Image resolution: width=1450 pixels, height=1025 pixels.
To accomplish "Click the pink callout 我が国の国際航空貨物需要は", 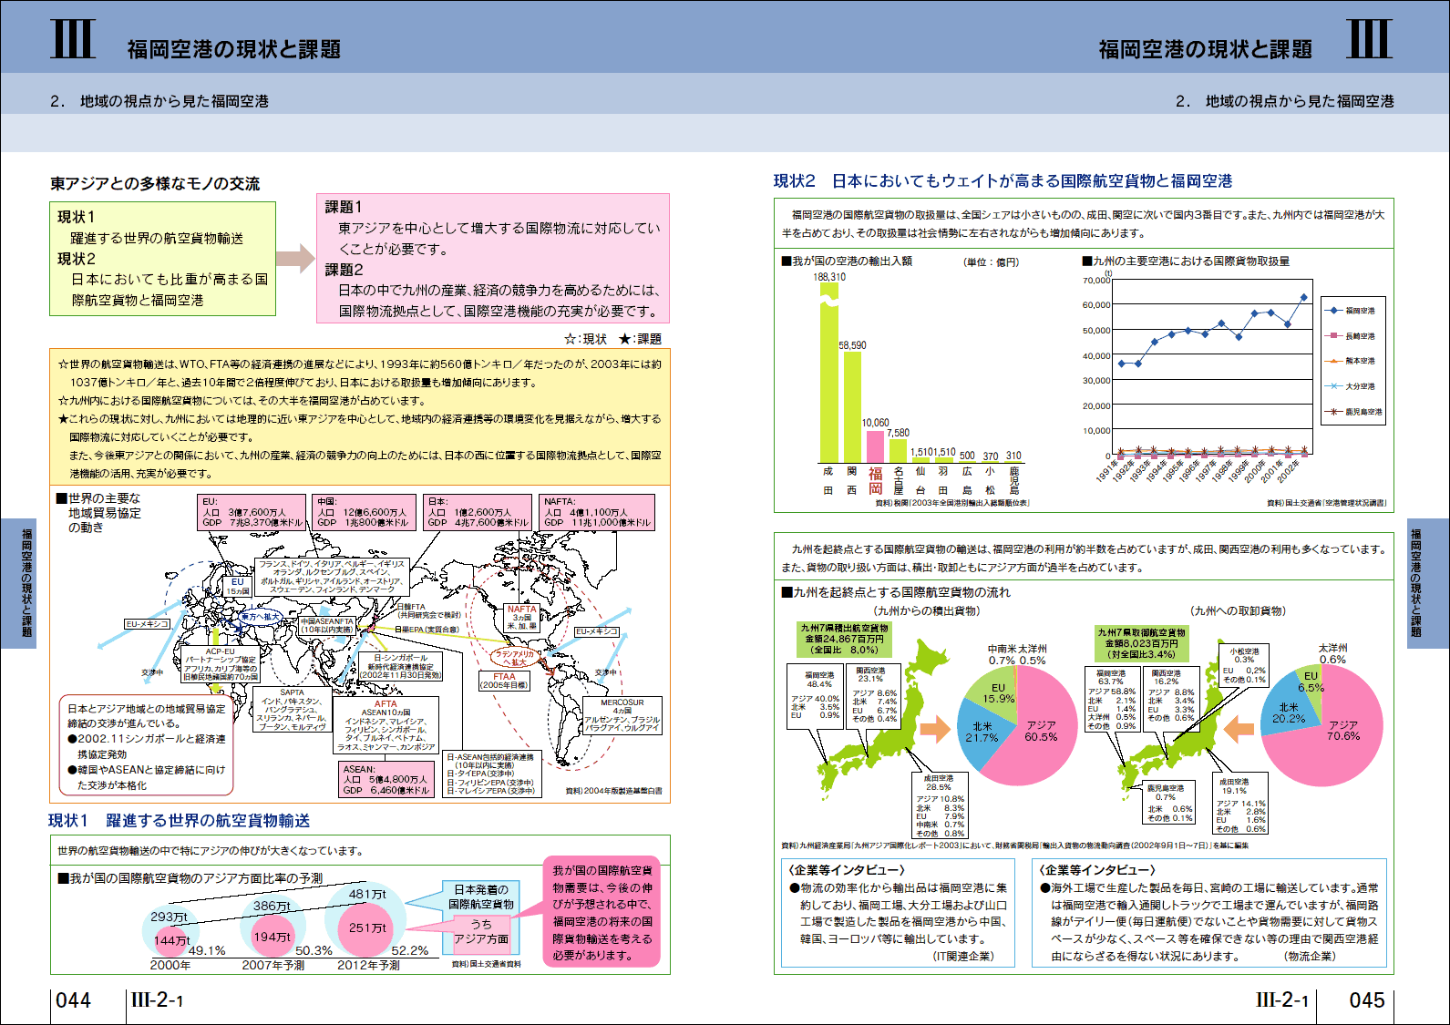I will 602,913.
